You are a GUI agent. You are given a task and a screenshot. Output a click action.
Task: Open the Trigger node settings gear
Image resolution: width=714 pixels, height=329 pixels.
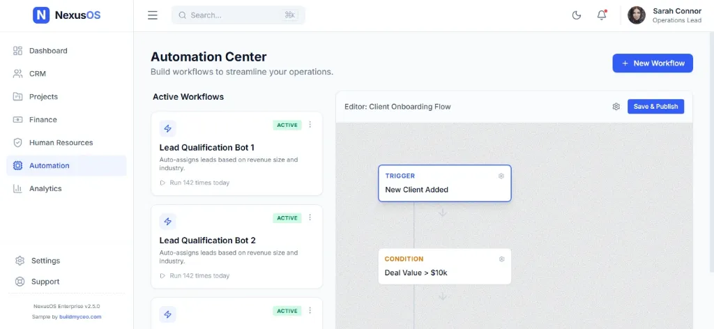pos(501,176)
